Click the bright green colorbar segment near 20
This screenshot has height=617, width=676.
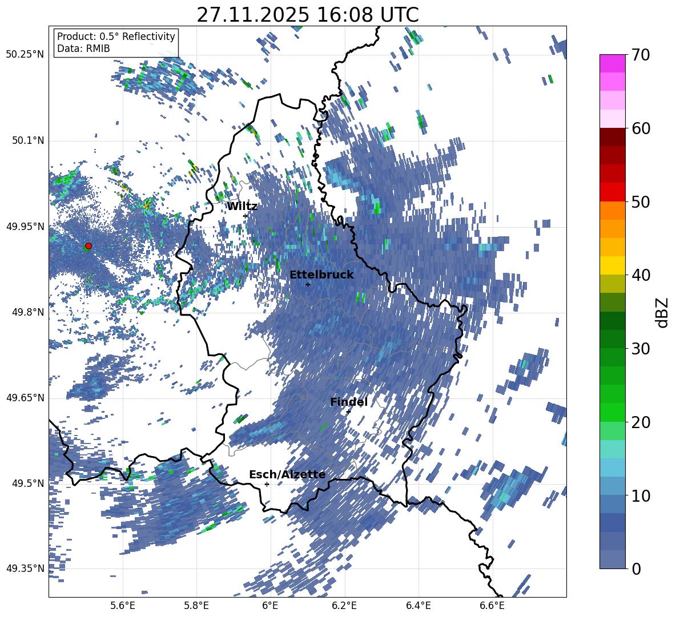[612, 412]
